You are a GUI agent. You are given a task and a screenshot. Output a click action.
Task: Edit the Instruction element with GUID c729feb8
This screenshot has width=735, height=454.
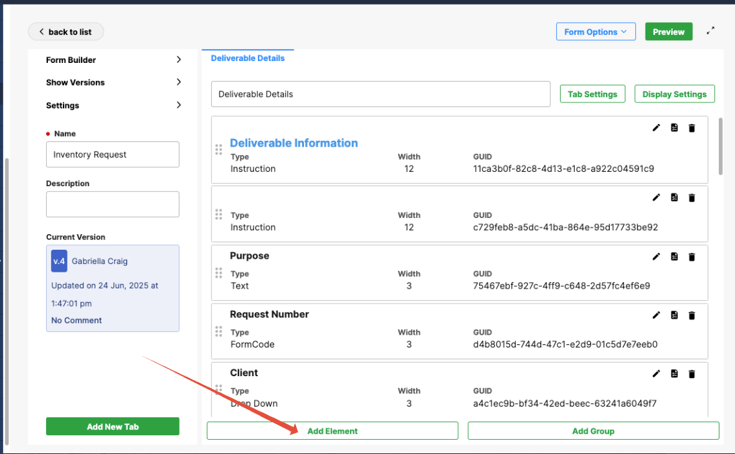[656, 197]
